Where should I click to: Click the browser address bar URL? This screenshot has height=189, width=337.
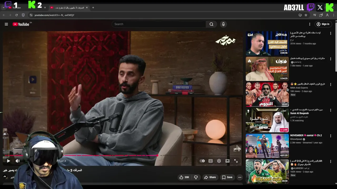coord(54,15)
